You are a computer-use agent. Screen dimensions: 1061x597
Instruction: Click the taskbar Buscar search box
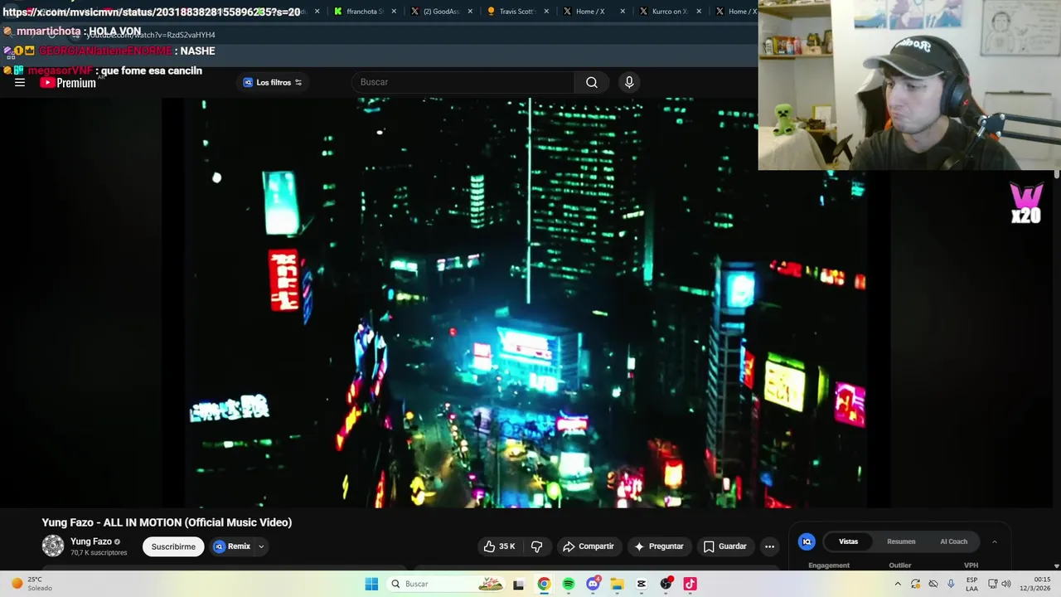pyautogui.click(x=446, y=584)
